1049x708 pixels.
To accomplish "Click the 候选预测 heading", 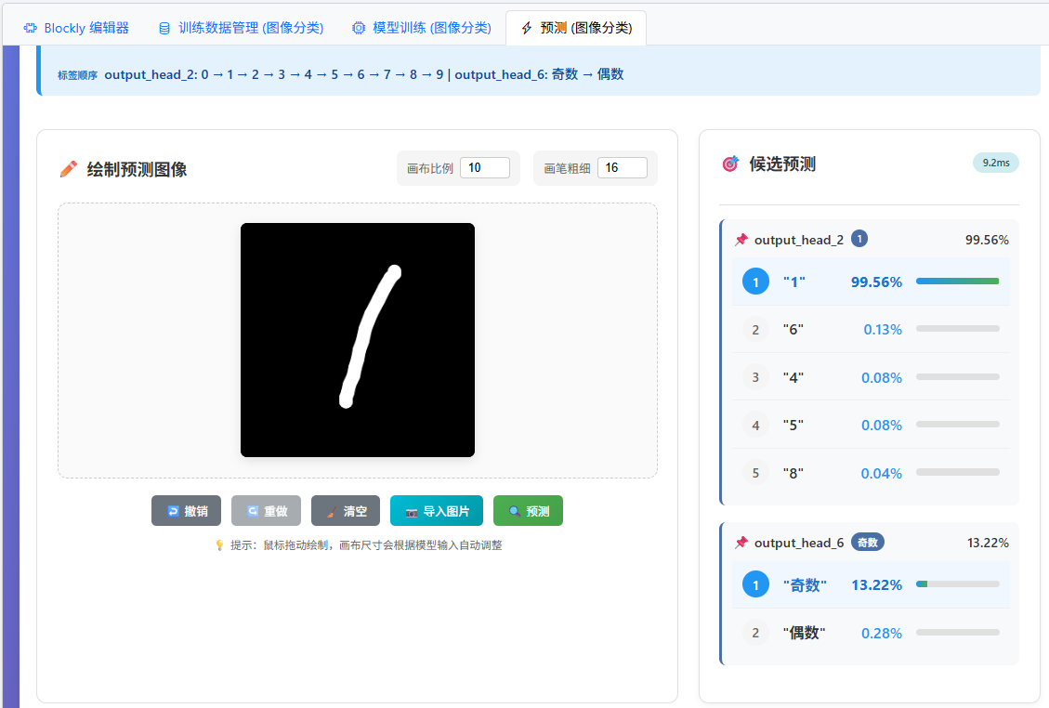I will tap(782, 164).
